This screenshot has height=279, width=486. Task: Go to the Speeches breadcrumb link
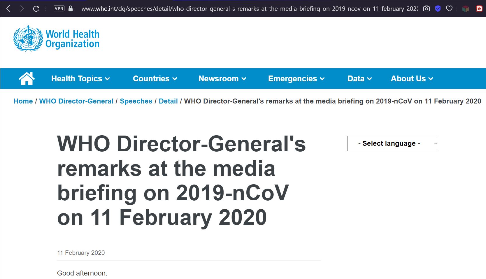point(136,101)
